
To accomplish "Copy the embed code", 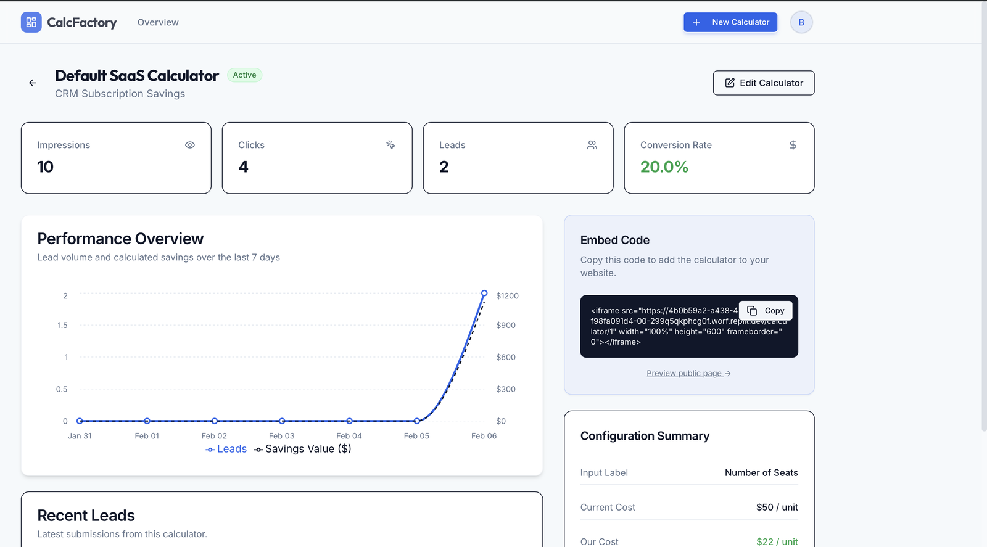I will coord(766,310).
